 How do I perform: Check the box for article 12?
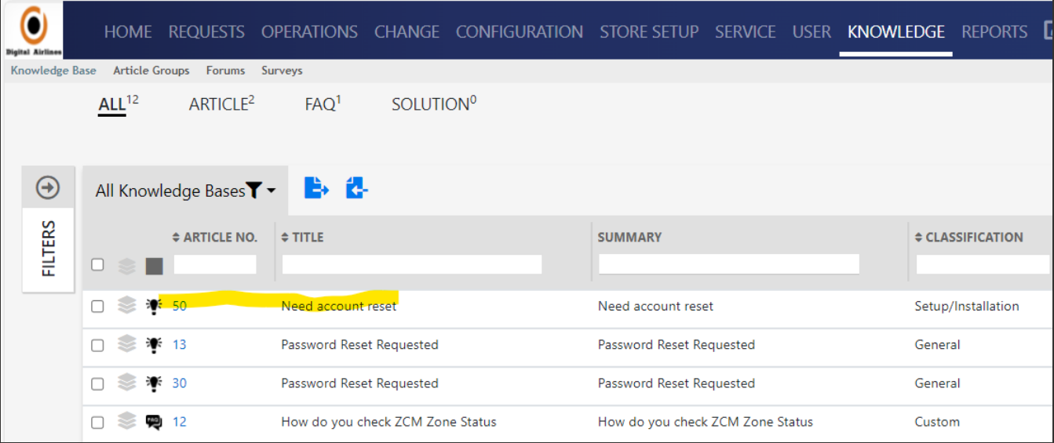[97, 423]
